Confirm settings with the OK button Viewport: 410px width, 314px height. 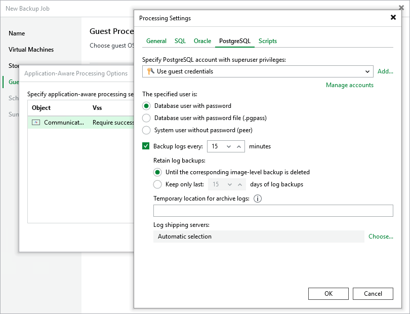coord(329,294)
